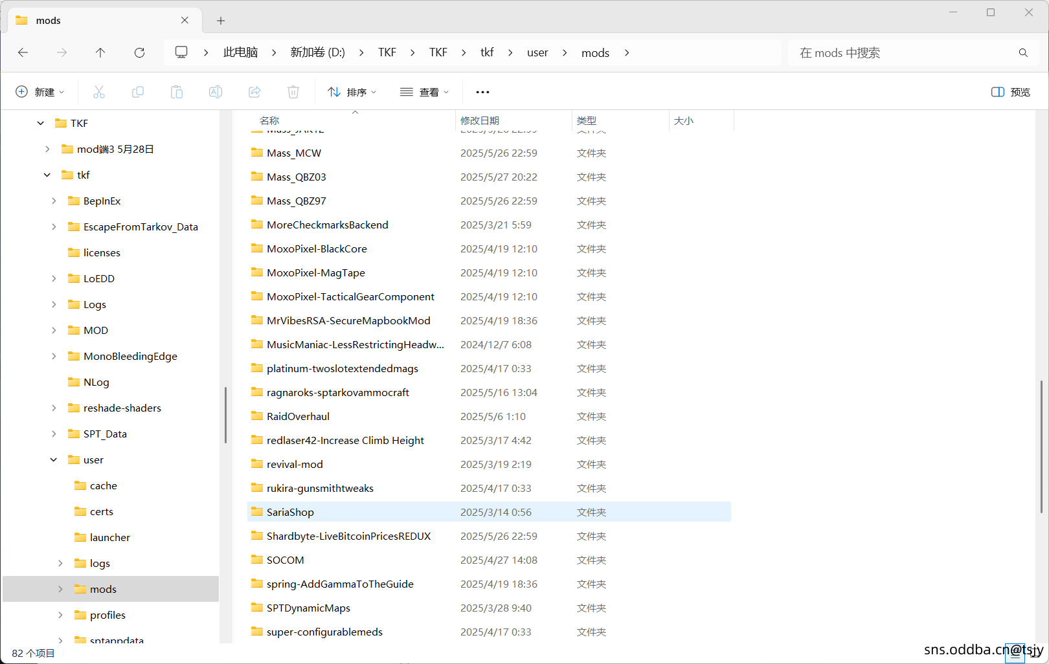Select the Mass_MCW folder icon
1049x664 pixels.
[x=257, y=153]
